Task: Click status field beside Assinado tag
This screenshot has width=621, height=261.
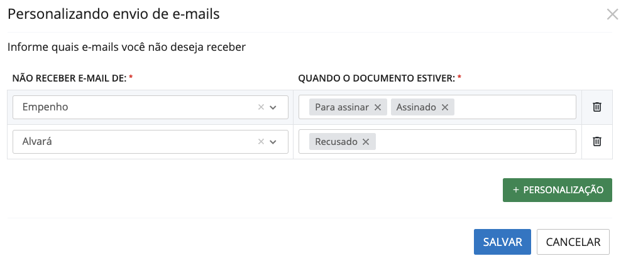Action: coord(512,107)
